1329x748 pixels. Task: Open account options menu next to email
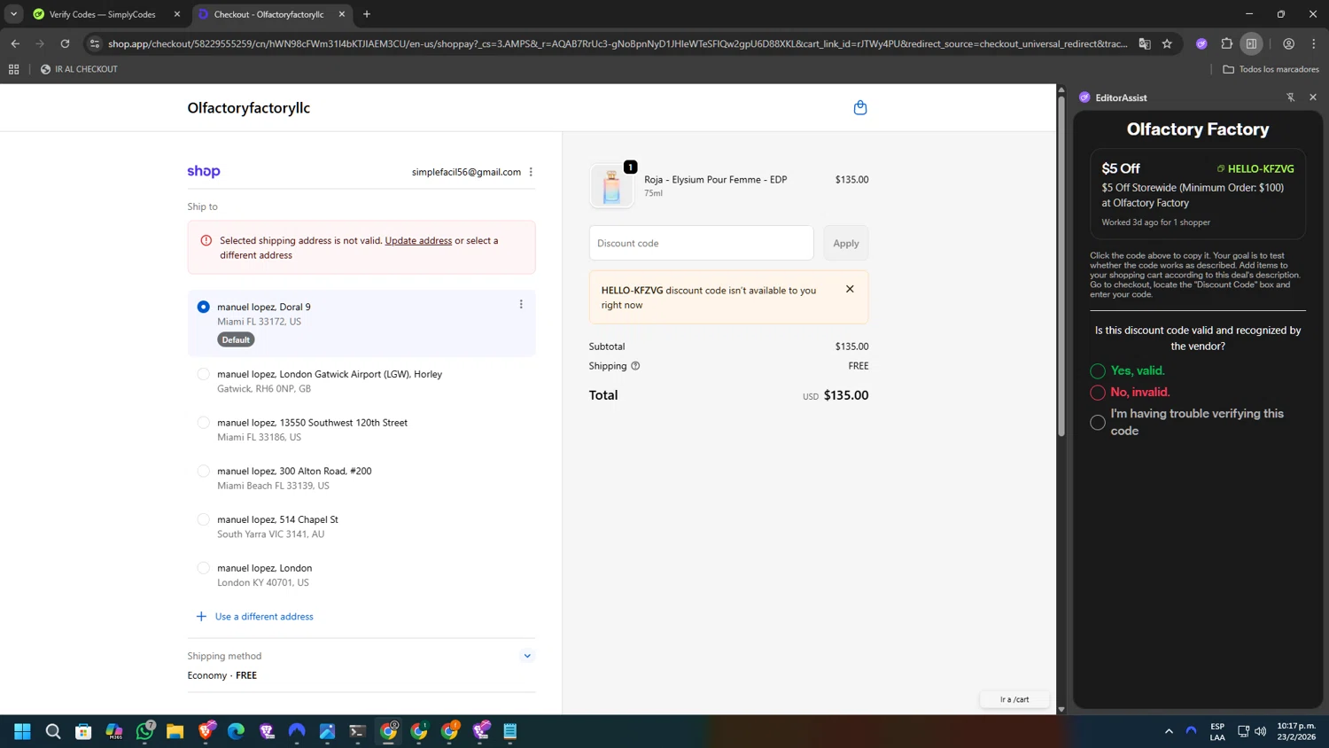pos(531,172)
